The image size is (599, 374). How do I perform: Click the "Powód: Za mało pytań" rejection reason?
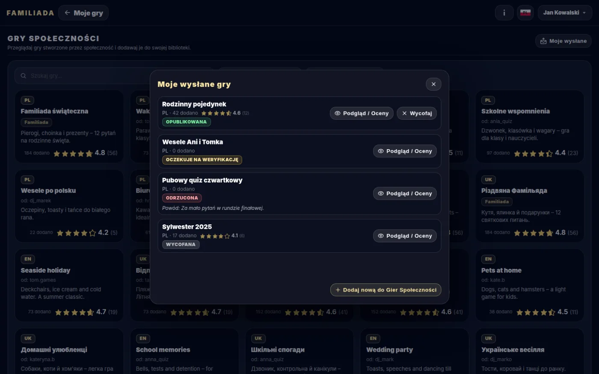tap(213, 208)
